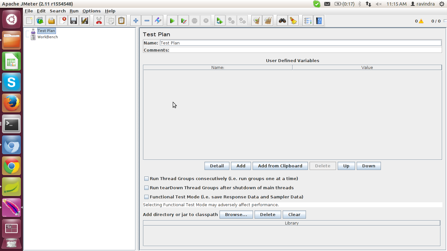
Task: Click the muted volume indicator icon
Action: pyautogui.click(x=379, y=4)
